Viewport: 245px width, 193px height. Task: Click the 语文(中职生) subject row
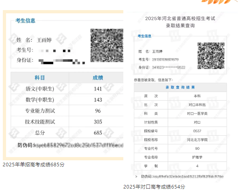pos(40,89)
